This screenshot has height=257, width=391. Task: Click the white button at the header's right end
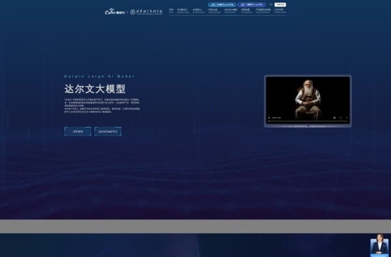[x=280, y=5]
